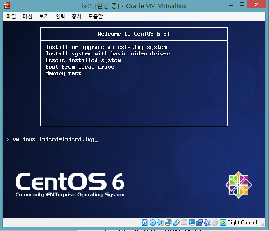Click the 'Right Control' host key label
The width and height of the screenshot is (269, 231).
(x=242, y=222)
